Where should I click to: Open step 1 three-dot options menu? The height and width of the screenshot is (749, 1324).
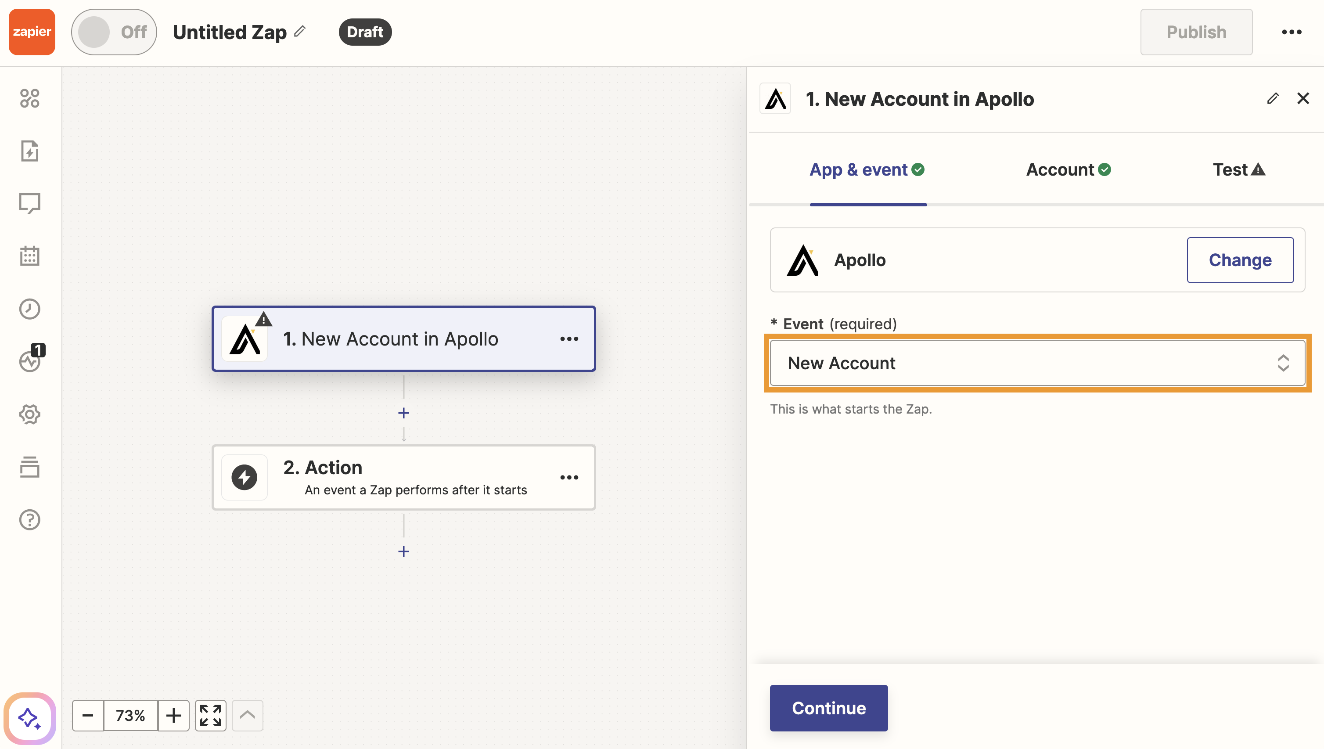pos(569,339)
